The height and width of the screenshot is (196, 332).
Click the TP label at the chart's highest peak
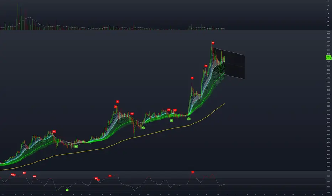point(213,43)
